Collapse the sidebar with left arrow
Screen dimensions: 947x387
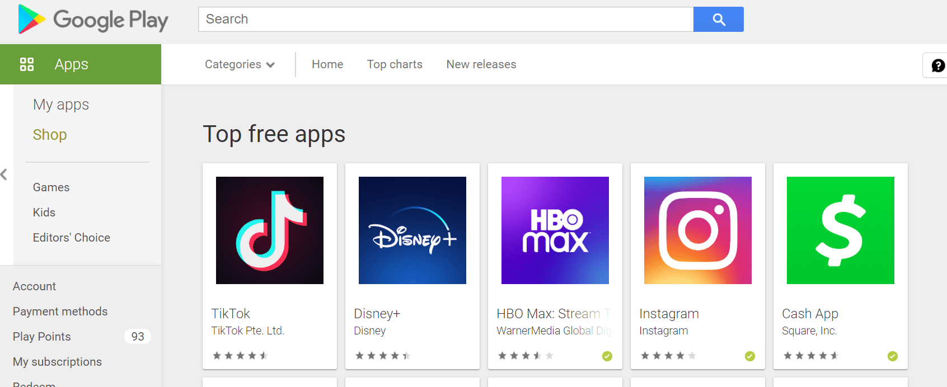coord(4,174)
